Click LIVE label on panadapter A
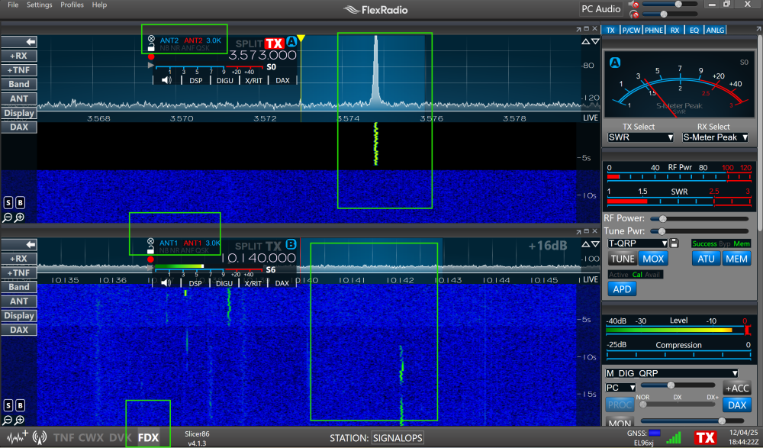Screen dimensions: 763x448 591,118
